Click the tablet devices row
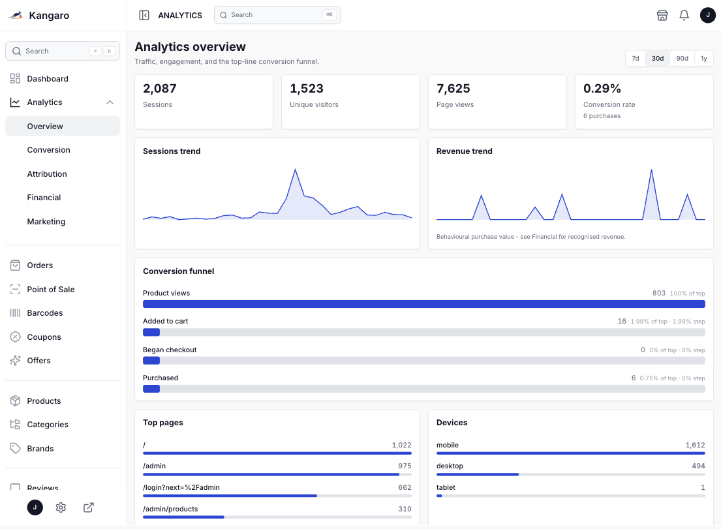The width and height of the screenshot is (721, 529). [571, 491]
